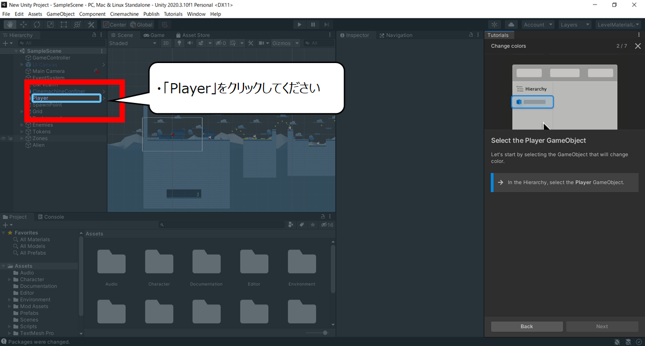Click search by label icon in Project
The image size is (645, 346).
tap(302, 225)
